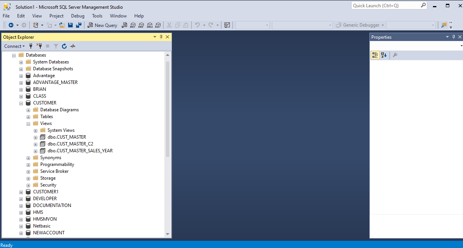Expand the System Databases folder
Screen dimensions: 463x248
click(x=21, y=62)
